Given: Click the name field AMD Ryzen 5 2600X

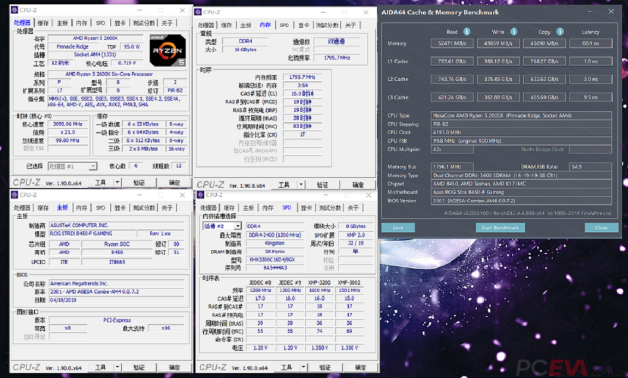Looking at the screenshot, I should 96,38.
